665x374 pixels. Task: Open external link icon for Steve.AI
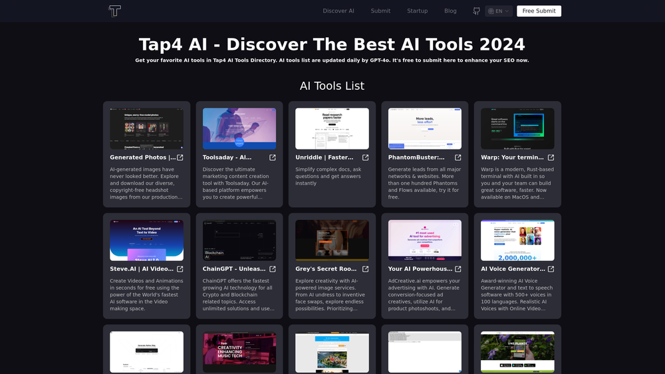coord(180,269)
